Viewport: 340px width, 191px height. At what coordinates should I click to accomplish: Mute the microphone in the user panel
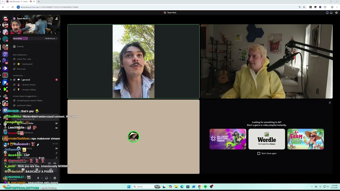pos(38,178)
